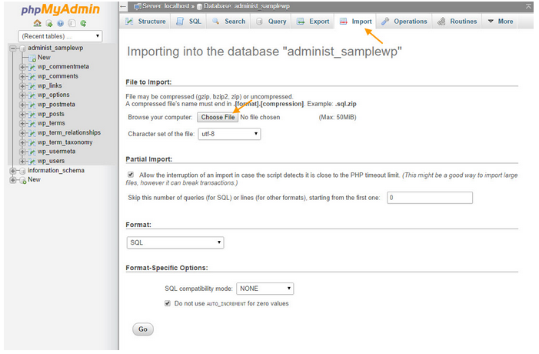Expand the information_schema database node
539x354 pixels.
tap(13, 171)
